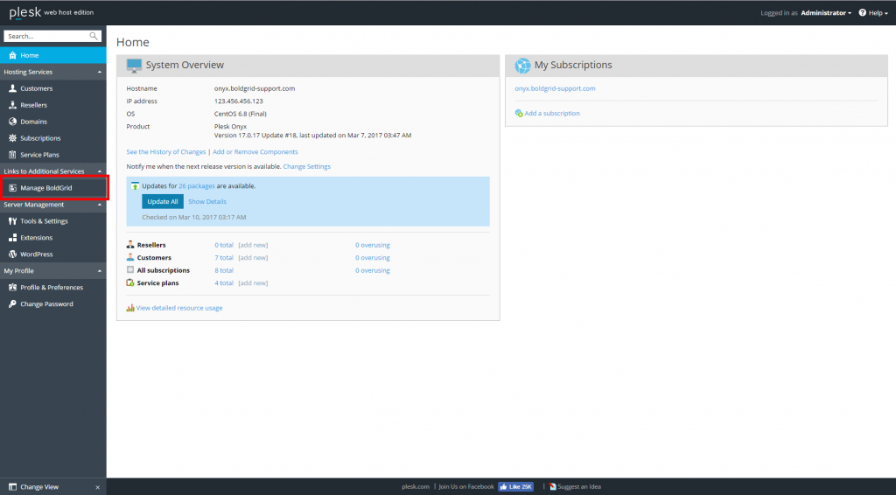This screenshot has width=896, height=495.
Task: Click the Tools & Settings icon
Action: tap(12, 221)
